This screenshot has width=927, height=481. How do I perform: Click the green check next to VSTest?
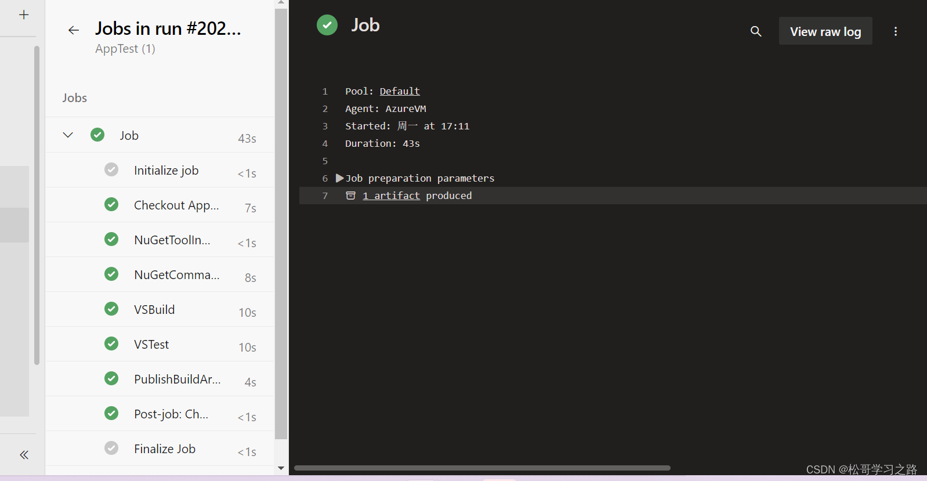tap(111, 343)
